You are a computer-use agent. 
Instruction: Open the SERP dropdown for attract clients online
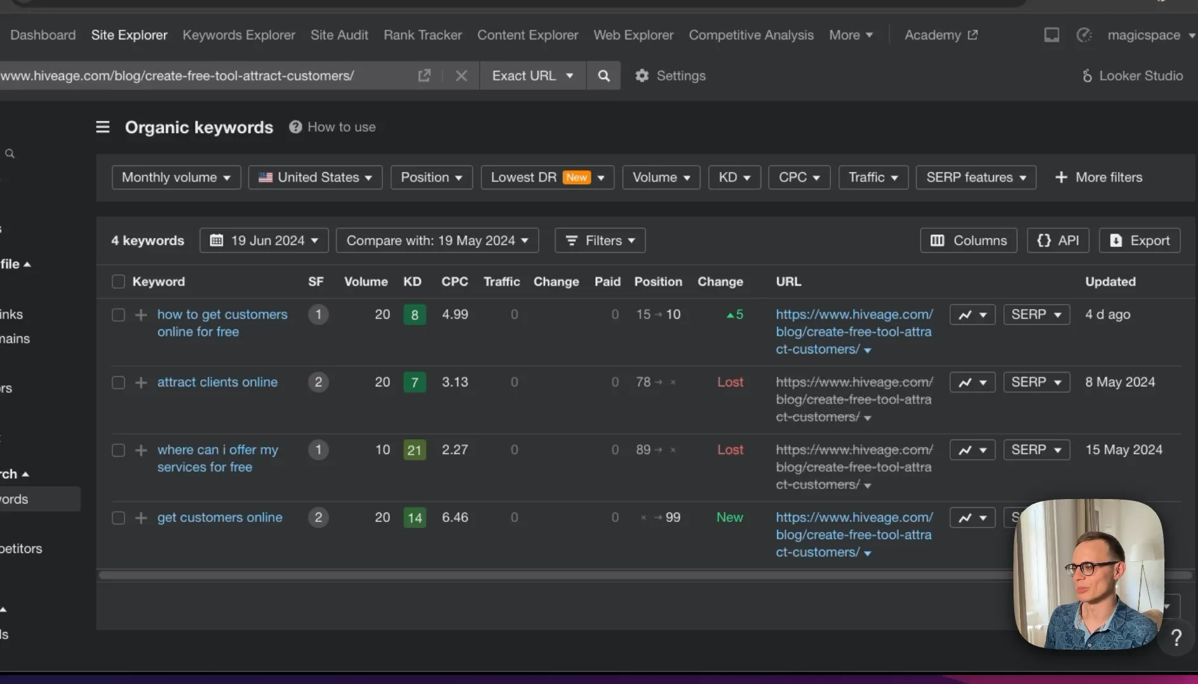(x=1036, y=383)
